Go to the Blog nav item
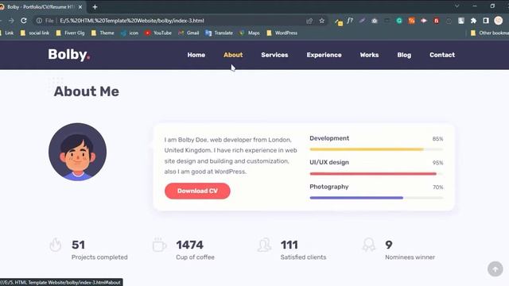Viewport: 509px width, 286px height. point(404,55)
